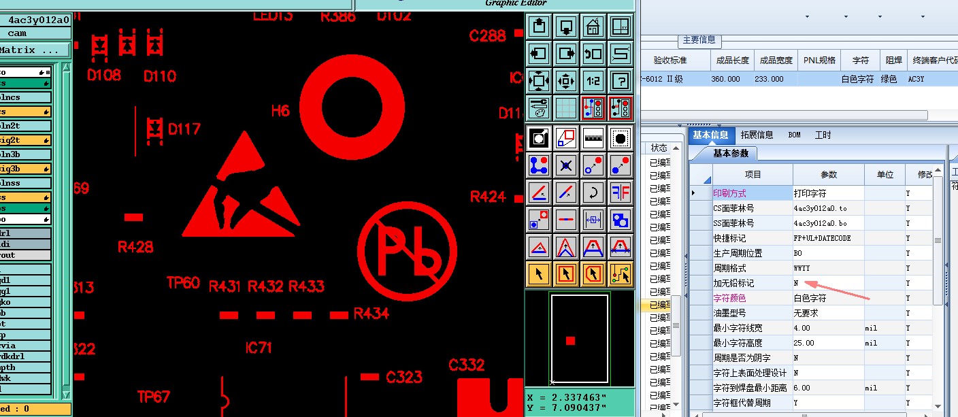Click the black square with white circle icon
The height and width of the screenshot is (417, 958).
[x=539, y=138]
